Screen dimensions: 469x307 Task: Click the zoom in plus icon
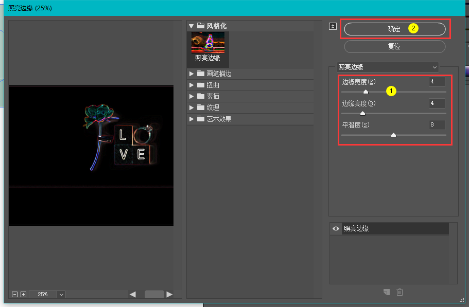click(23, 295)
